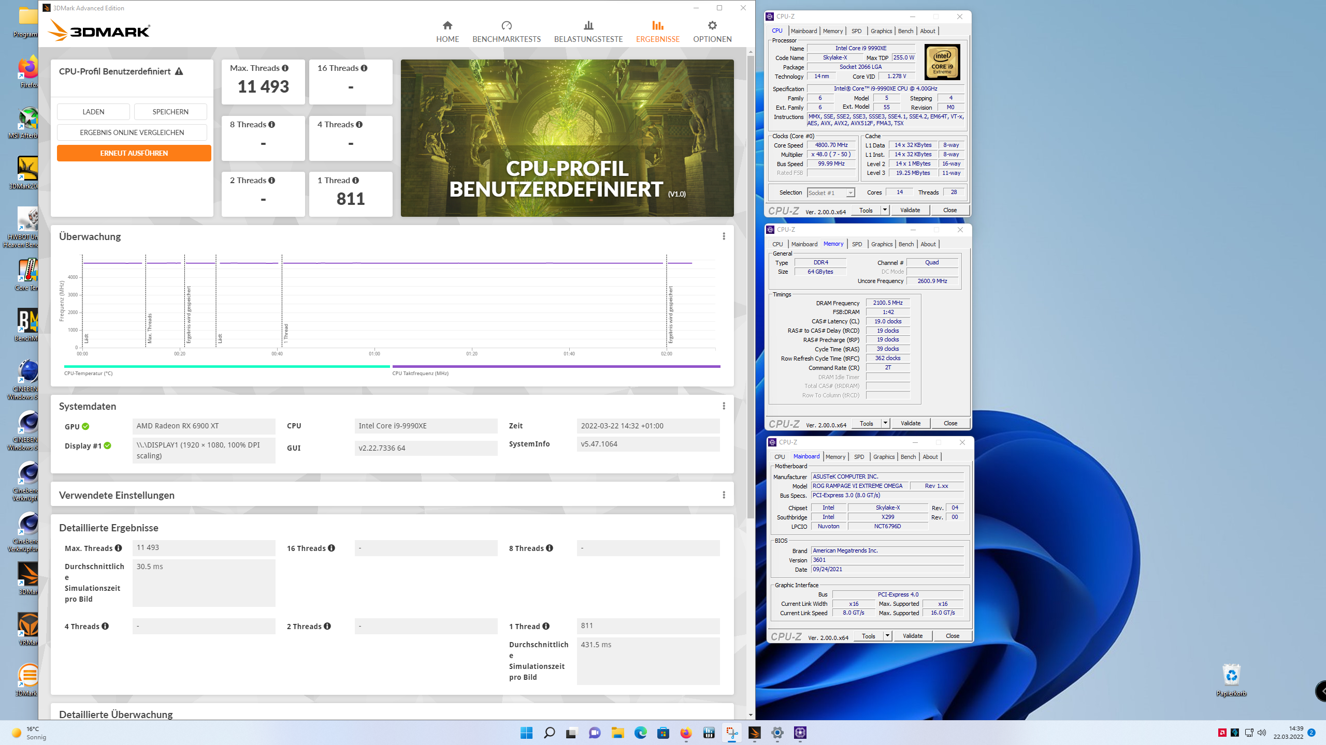This screenshot has width=1326, height=745.
Task: Click the 811 score in 1 Thread card
Action: coord(351,199)
